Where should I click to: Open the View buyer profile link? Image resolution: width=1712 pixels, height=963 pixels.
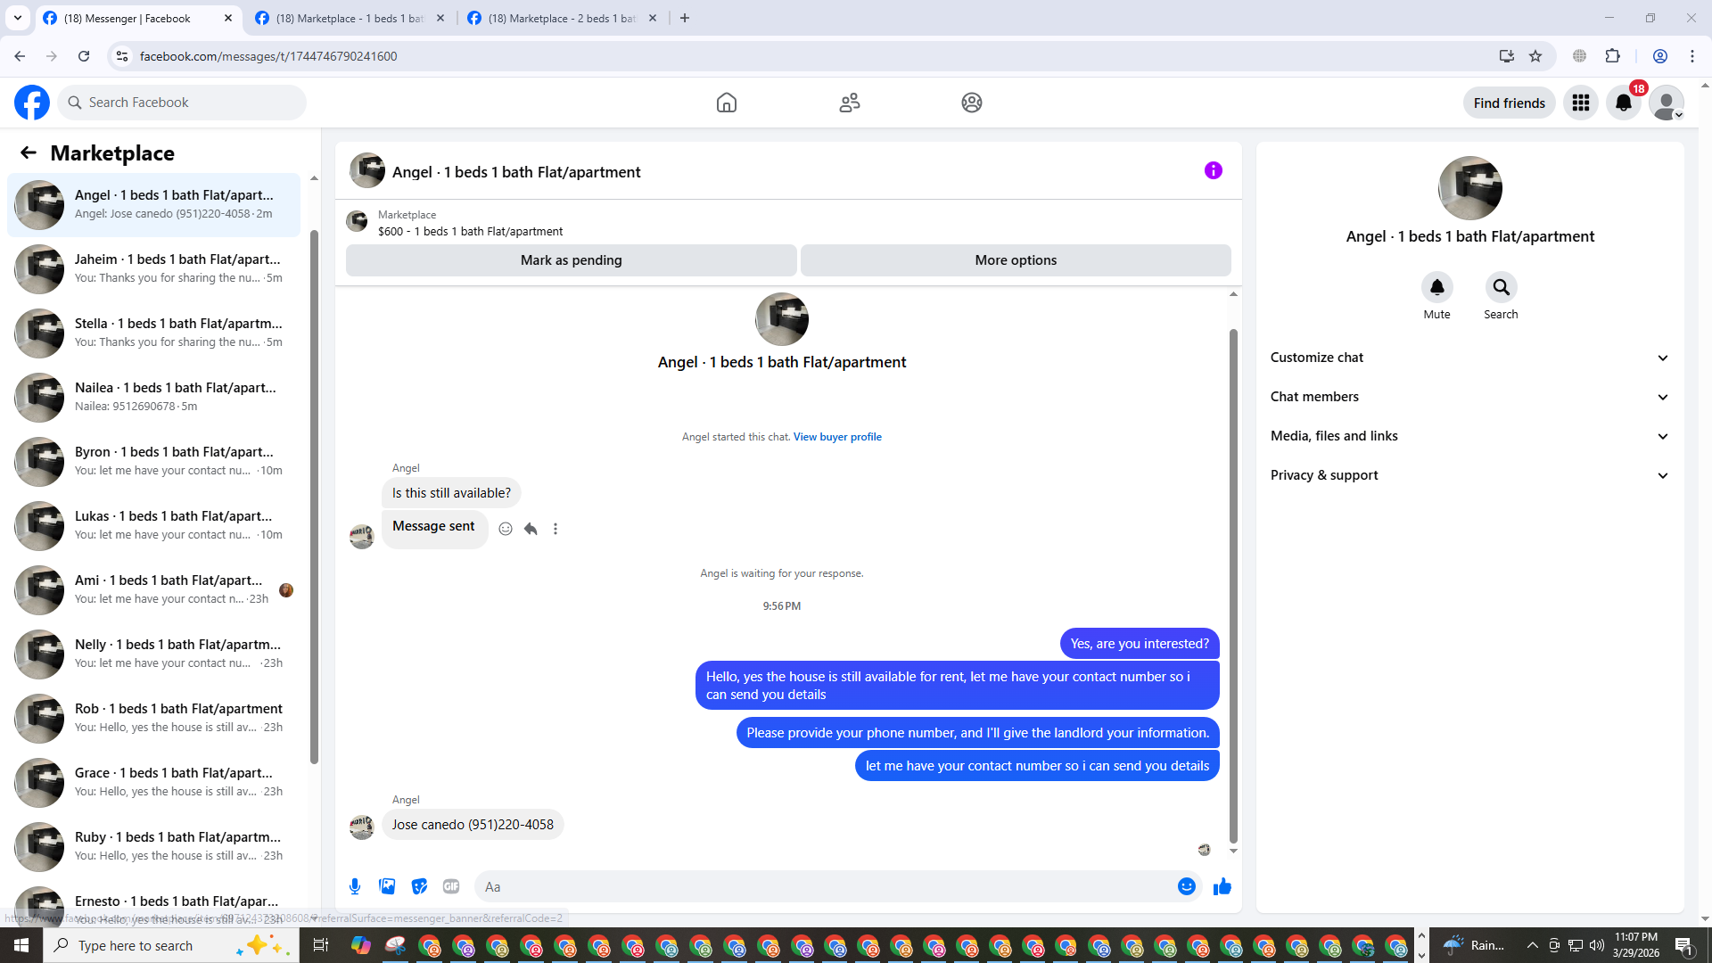[x=837, y=437]
